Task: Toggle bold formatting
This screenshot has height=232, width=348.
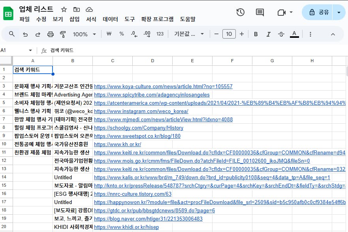Action: [x=256, y=34]
